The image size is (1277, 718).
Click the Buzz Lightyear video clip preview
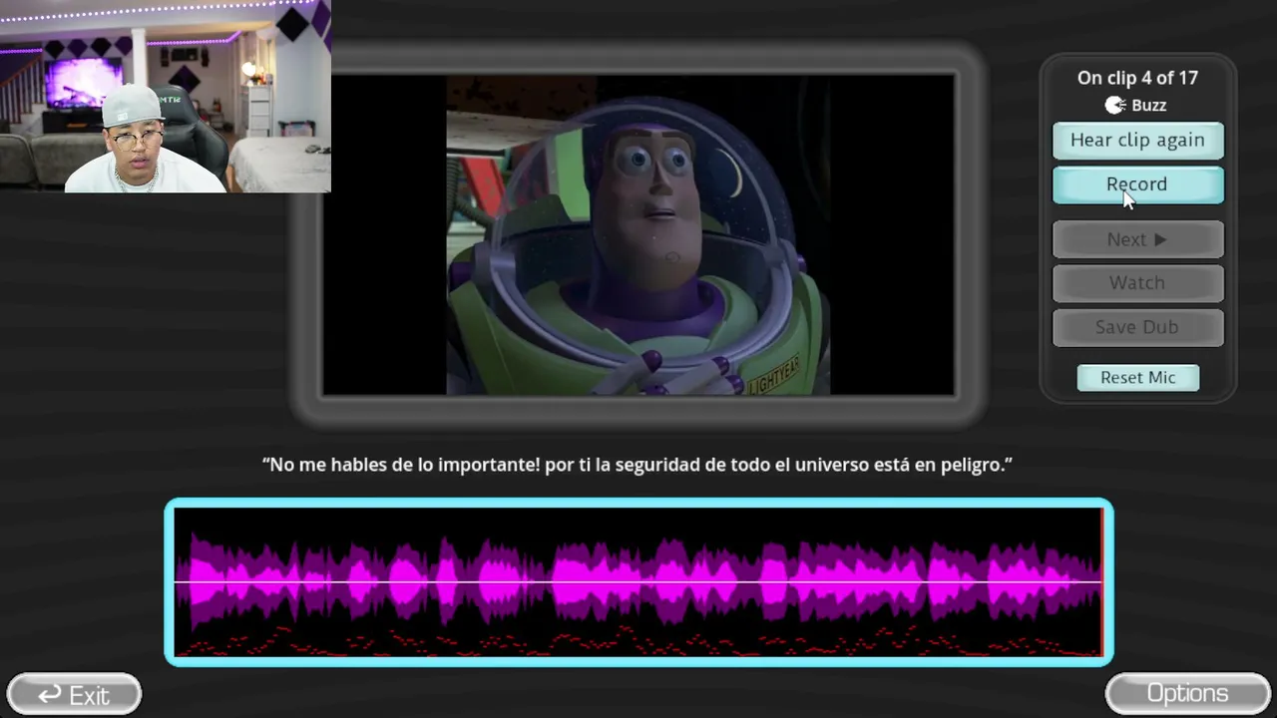pos(638,234)
